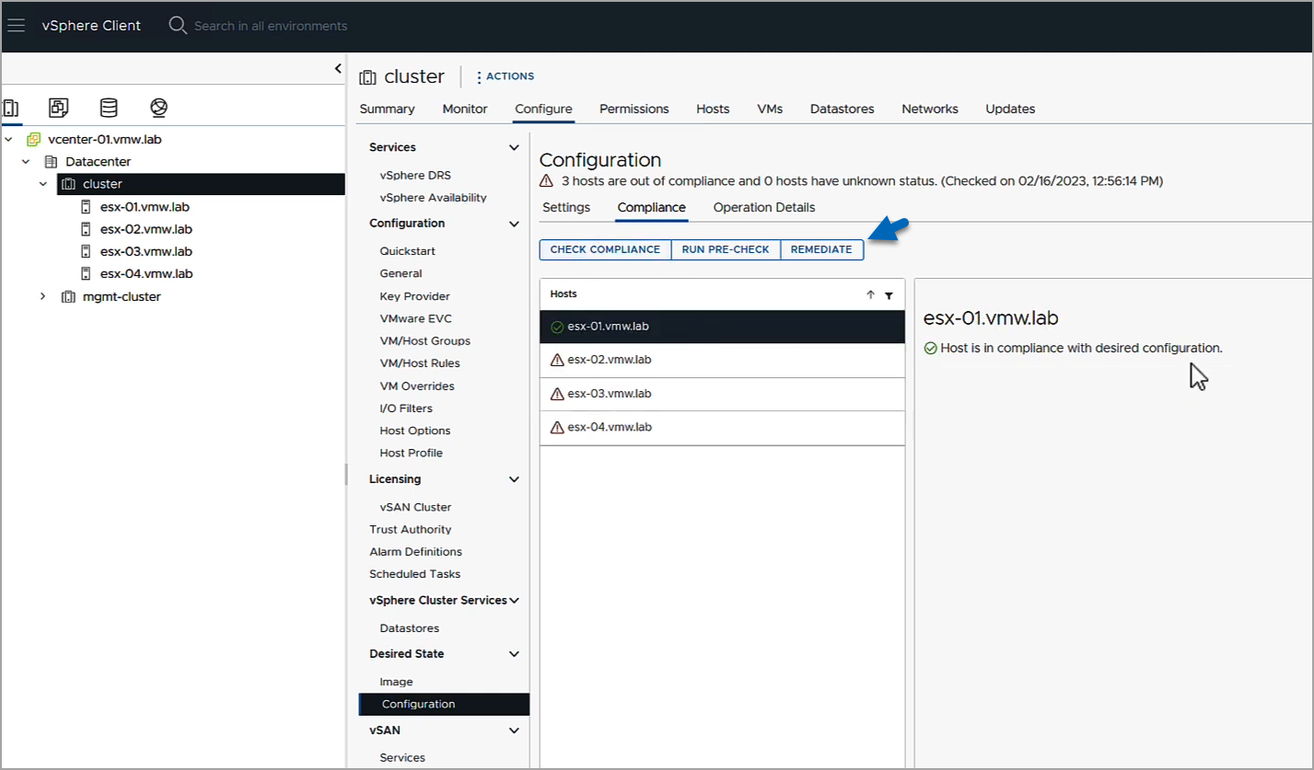
Task: Open the VMs tab
Action: pos(770,109)
